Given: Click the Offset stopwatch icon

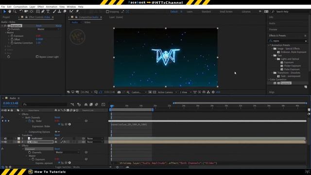Looking at the screenshot, I should (x=12, y=39).
